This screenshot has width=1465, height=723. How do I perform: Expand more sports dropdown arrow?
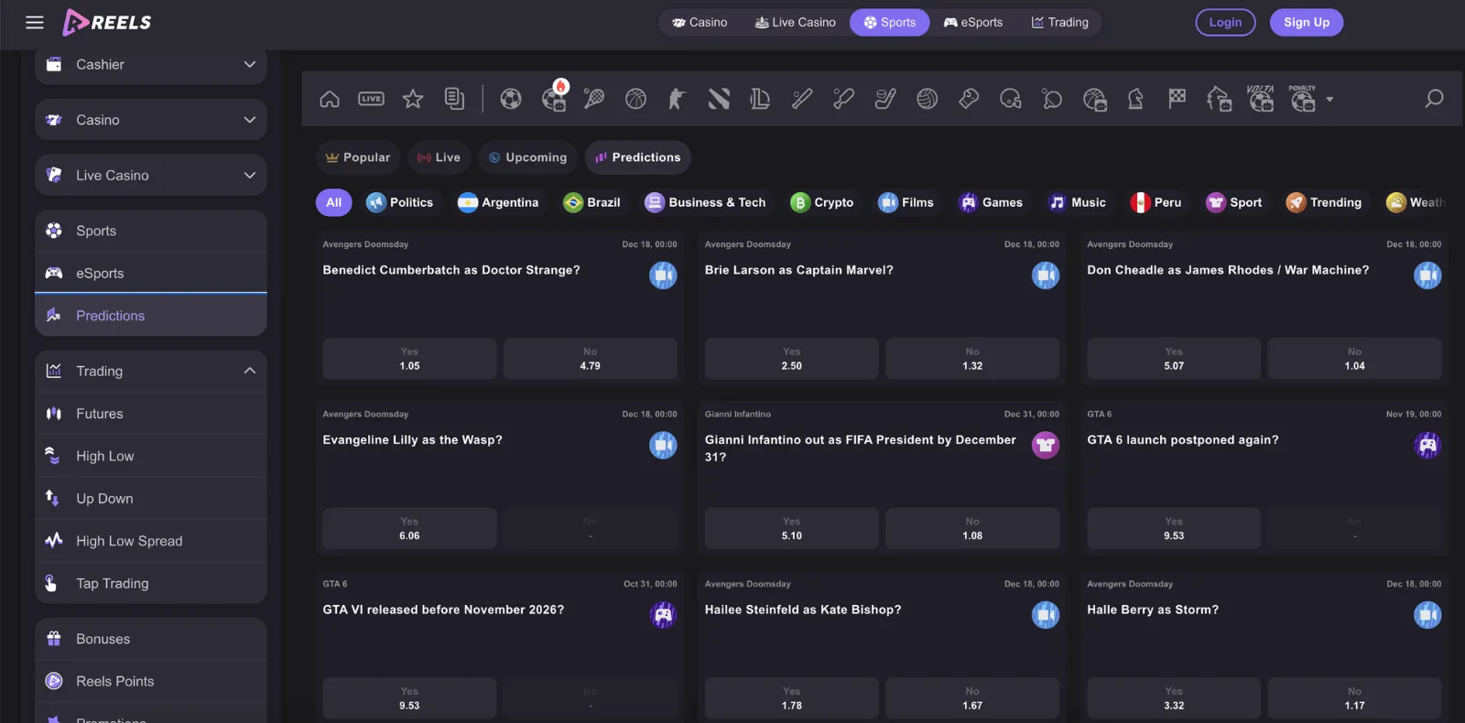click(x=1329, y=99)
